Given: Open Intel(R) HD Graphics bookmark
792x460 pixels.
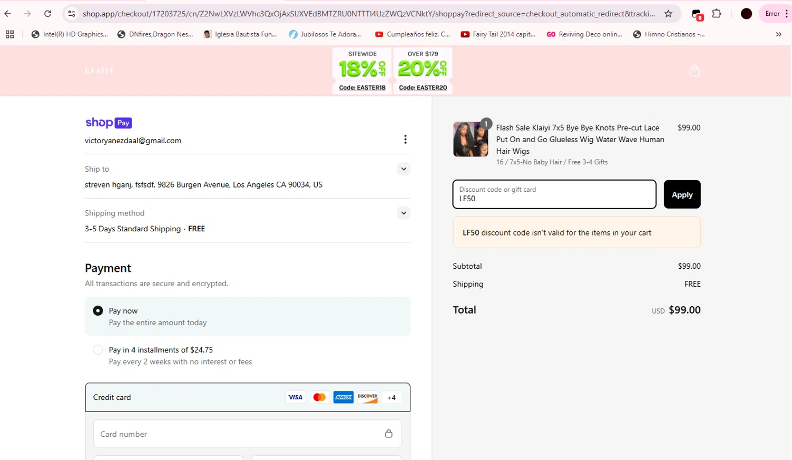Looking at the screenshot, I should click(x=70, y=34).
